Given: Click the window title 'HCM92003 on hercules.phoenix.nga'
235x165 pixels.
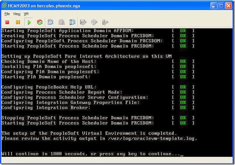Looking at the screenshot, I should pos(44,6).
